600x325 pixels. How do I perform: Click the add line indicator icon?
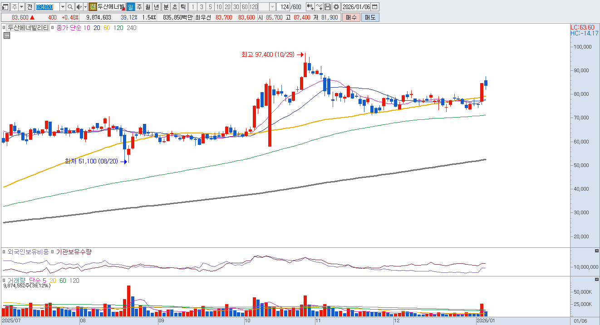pyautogui.click(x=319, y=7)
